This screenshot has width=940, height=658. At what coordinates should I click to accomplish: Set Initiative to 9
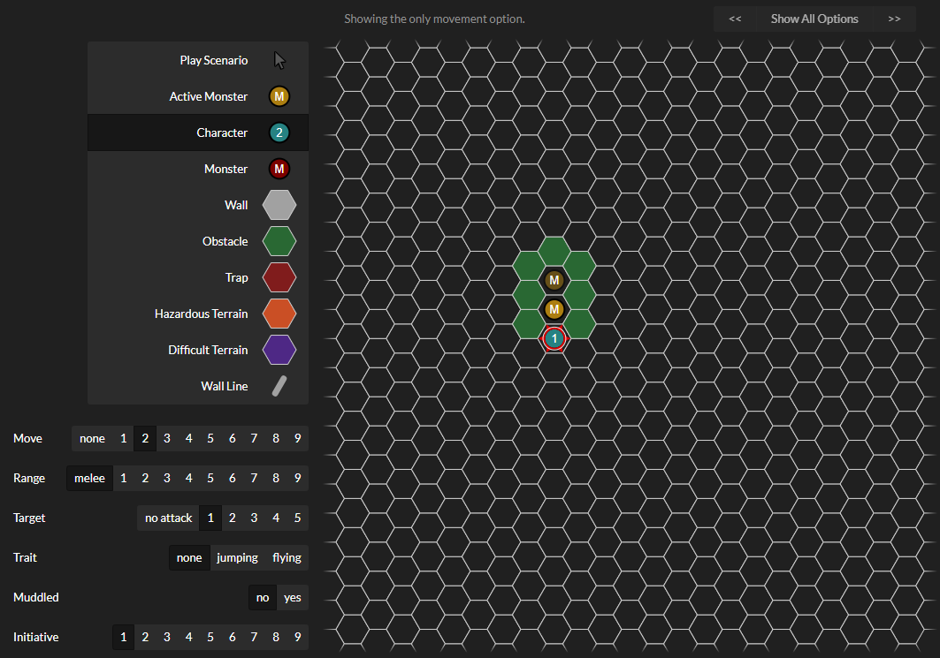coord(297,637)
